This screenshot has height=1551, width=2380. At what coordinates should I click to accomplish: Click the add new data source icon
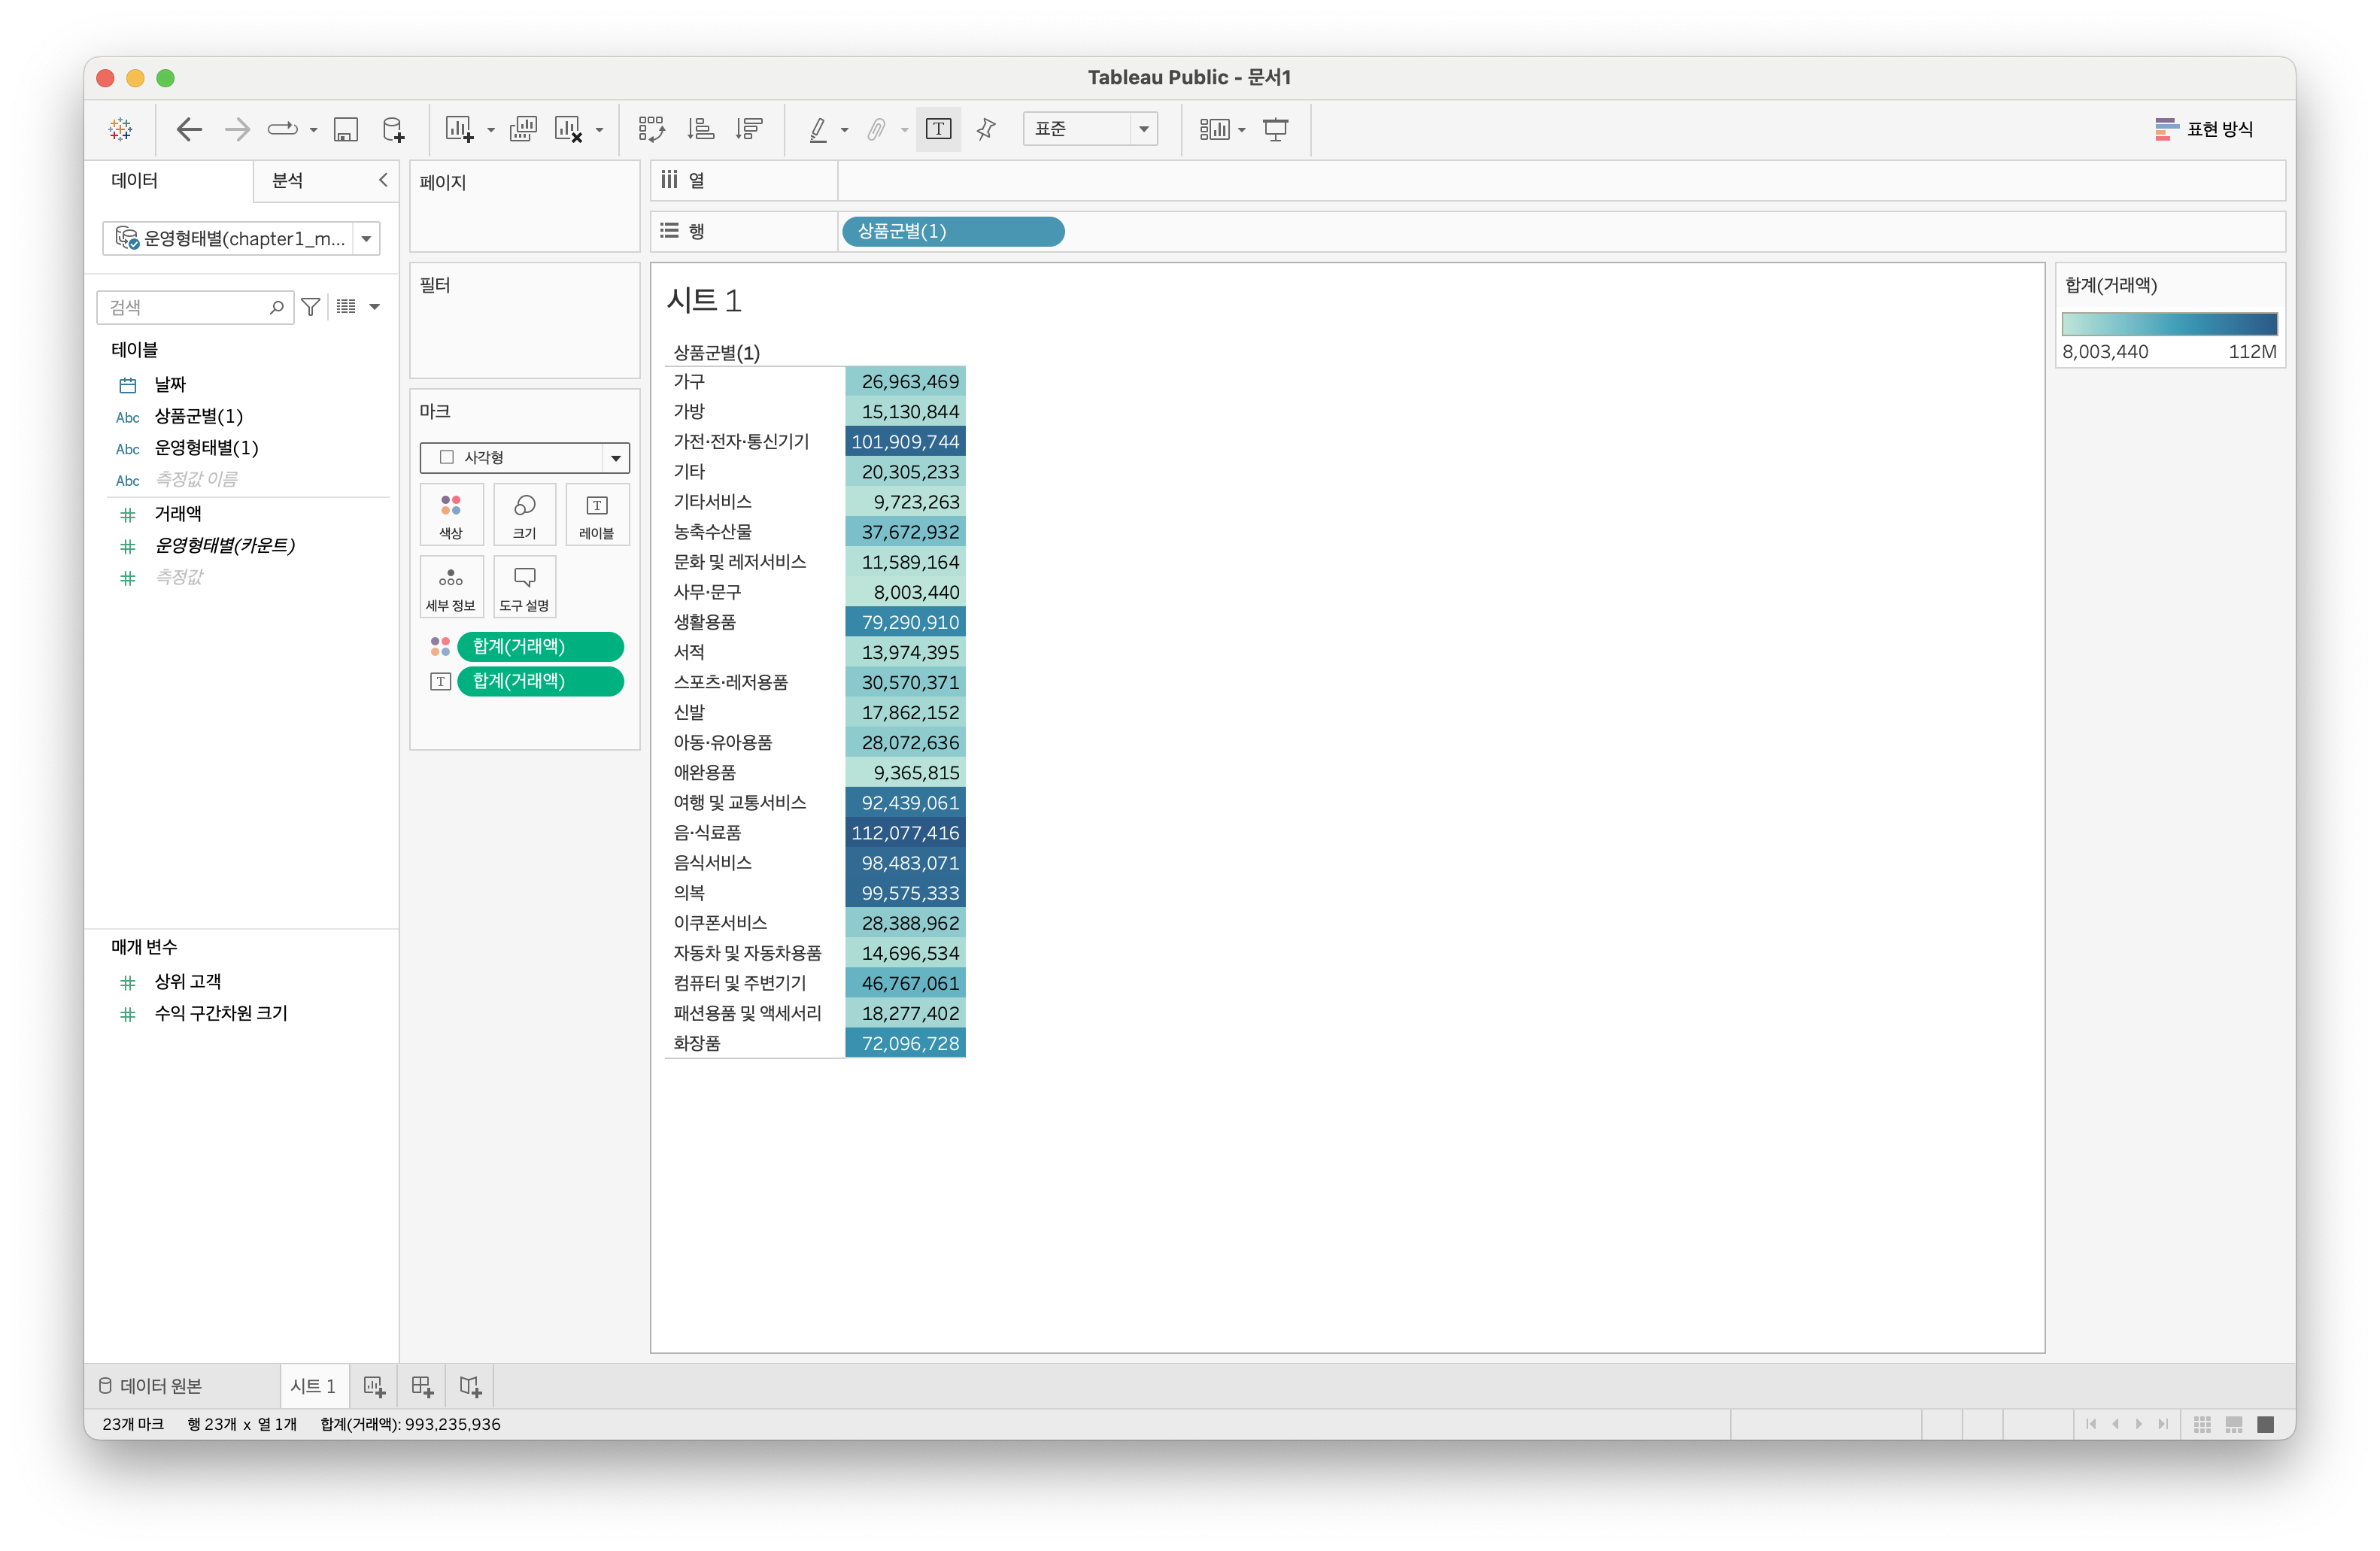click(x=394, y=129)
